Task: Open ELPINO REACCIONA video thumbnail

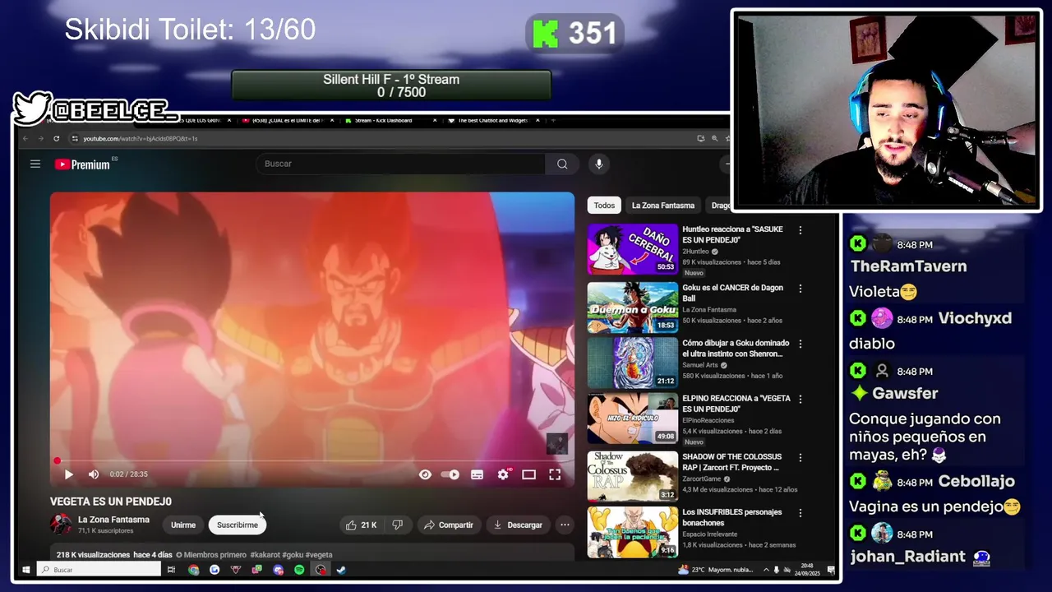Action: click(x=632, y=419)
